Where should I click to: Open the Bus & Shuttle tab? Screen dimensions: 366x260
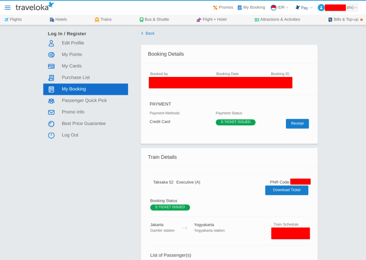154,20
